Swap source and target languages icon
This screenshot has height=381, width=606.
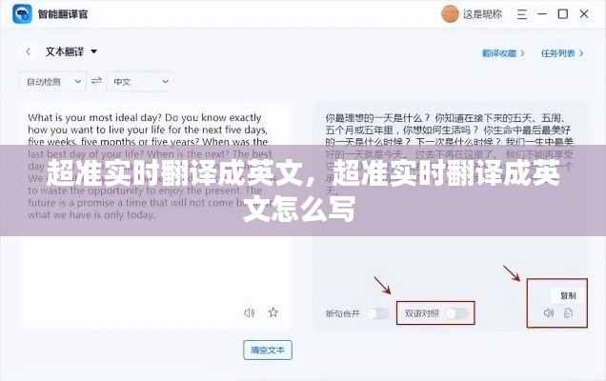tap(96, 81)
